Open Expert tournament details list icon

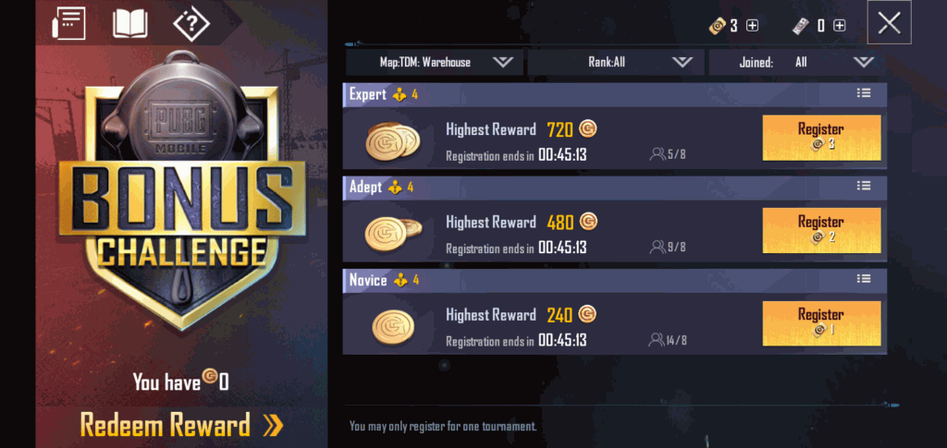(864, 93)
